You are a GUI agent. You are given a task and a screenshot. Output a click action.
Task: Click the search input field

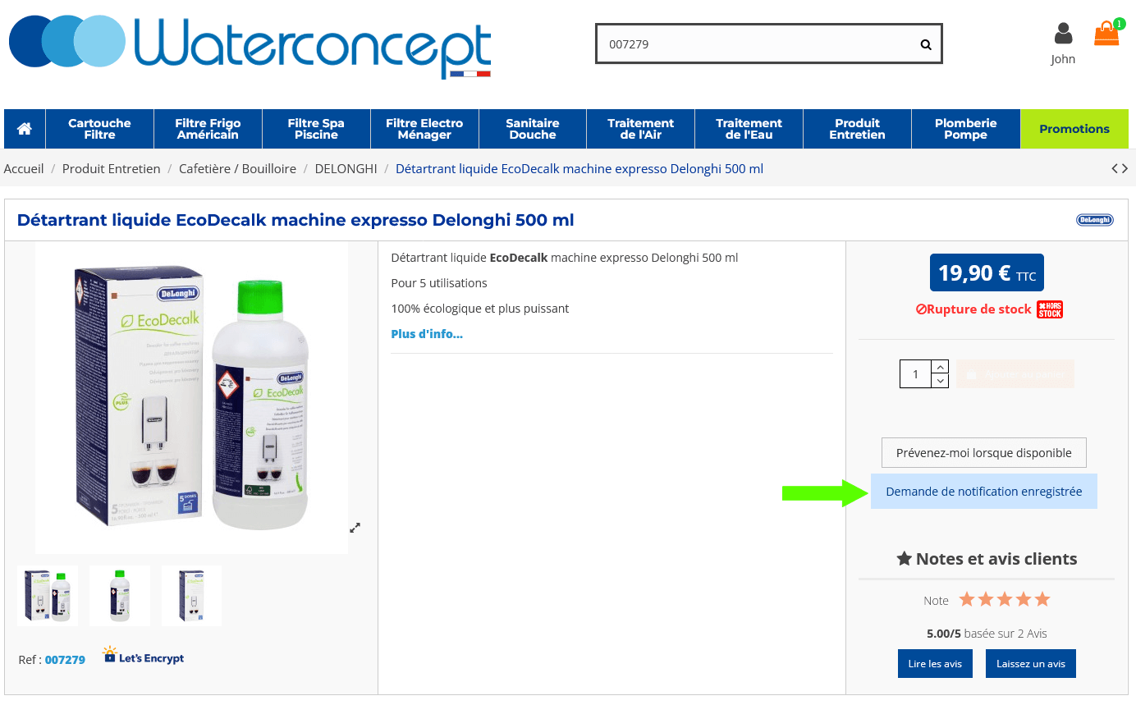pos(755,44)
